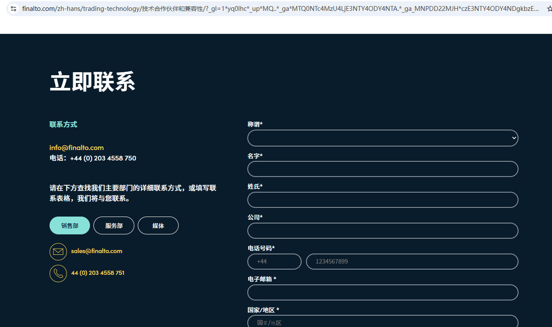
Task: Select the 服务部 department tab
Action: click(114, 226)
